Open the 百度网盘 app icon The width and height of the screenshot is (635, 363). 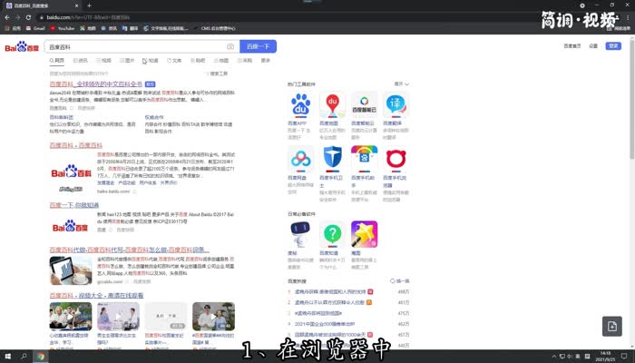point(301,160)
